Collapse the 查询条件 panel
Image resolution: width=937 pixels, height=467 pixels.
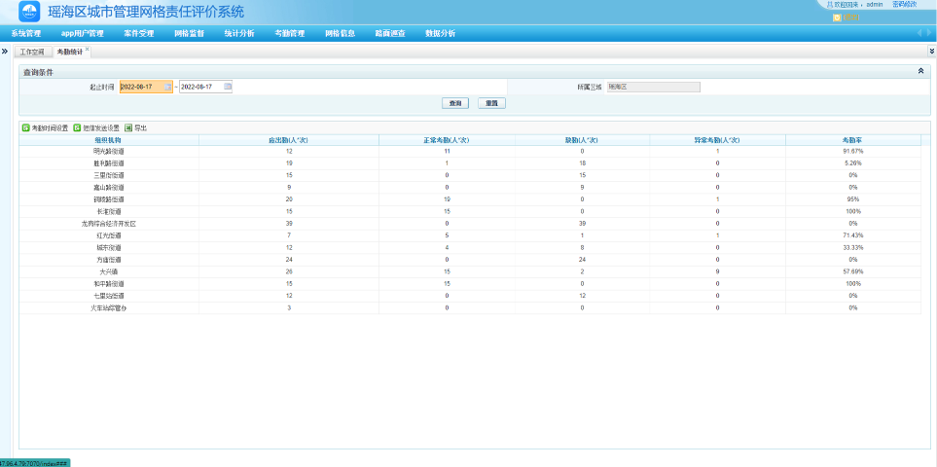pos(920,71)
